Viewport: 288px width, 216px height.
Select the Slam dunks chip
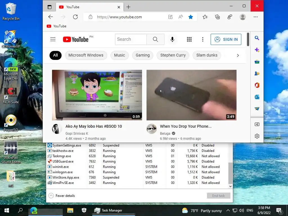point(207,55)
